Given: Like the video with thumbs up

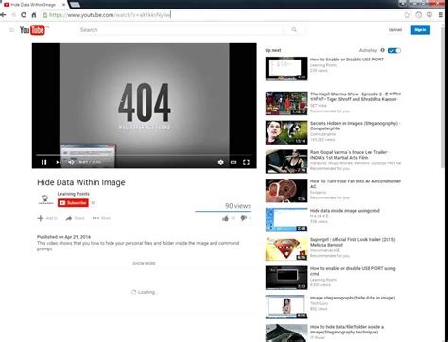Looking at the screenshot, I should click(225, 218).
